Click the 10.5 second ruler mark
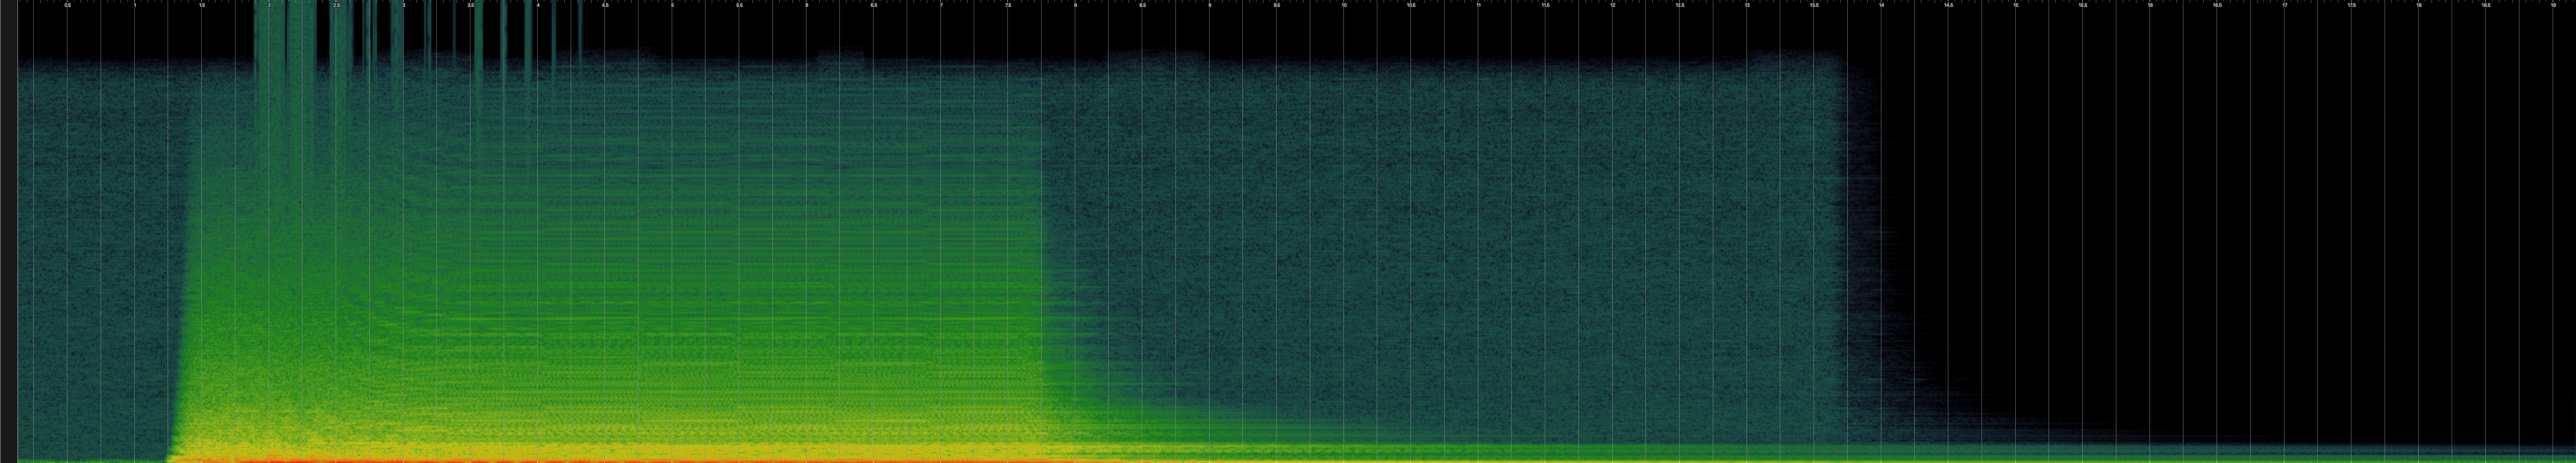 click(1411, 5)
